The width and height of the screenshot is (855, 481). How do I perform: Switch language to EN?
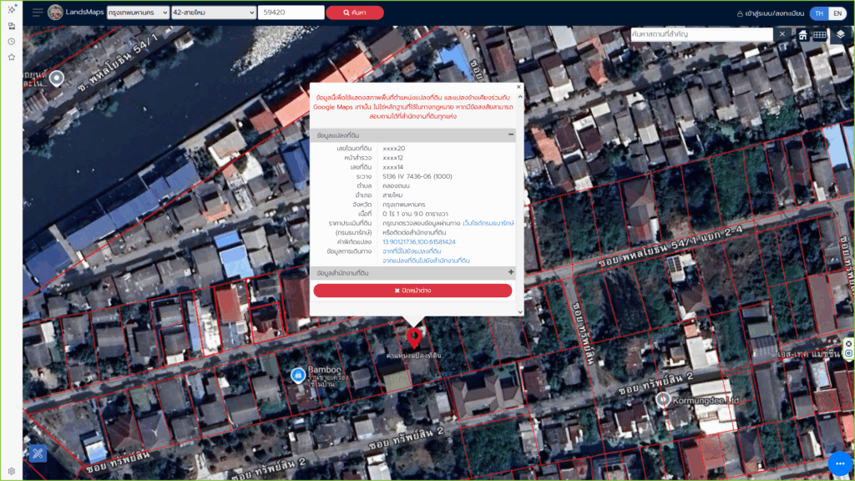point(837,13)
